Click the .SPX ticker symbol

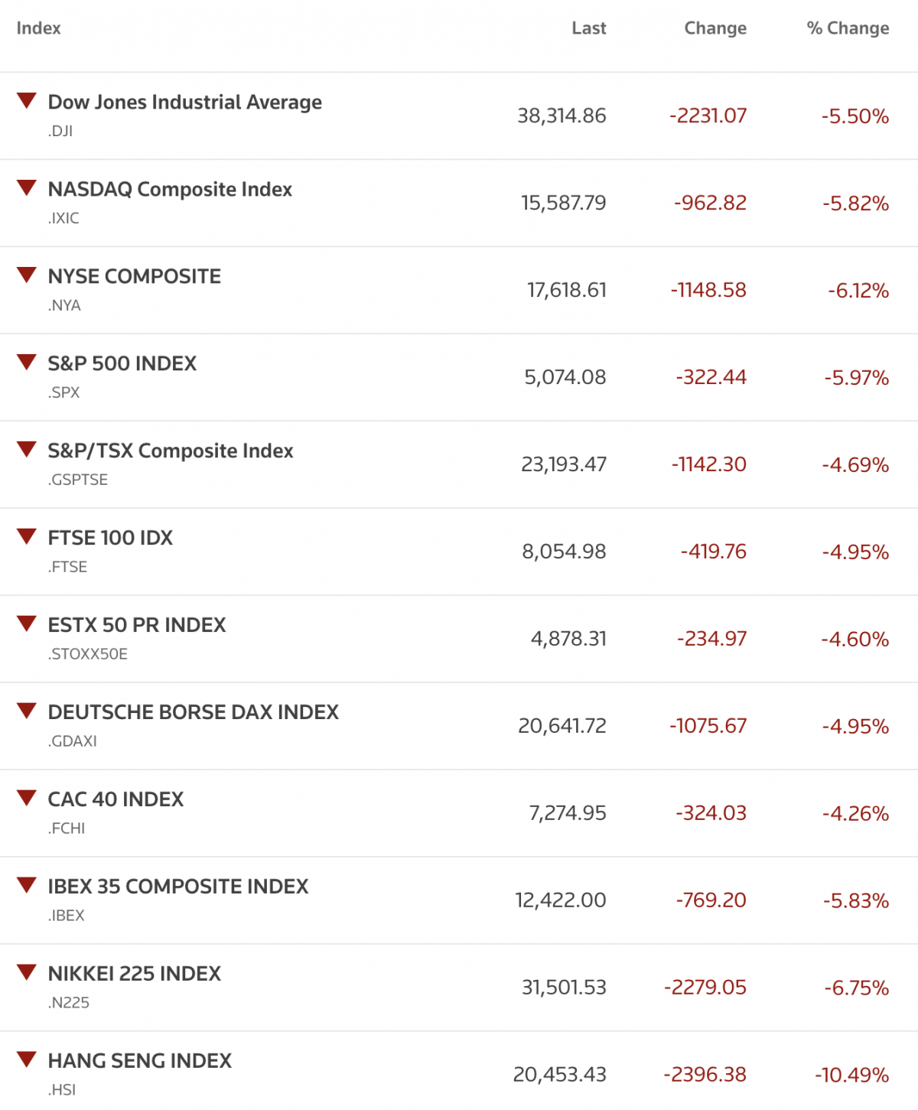(64, 392)
